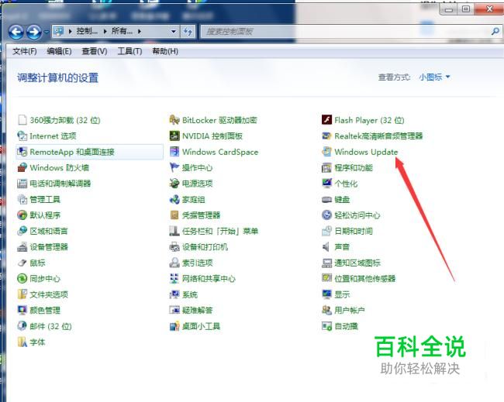
Task: Open the 文件(F) menu
Action: [25, 51]
